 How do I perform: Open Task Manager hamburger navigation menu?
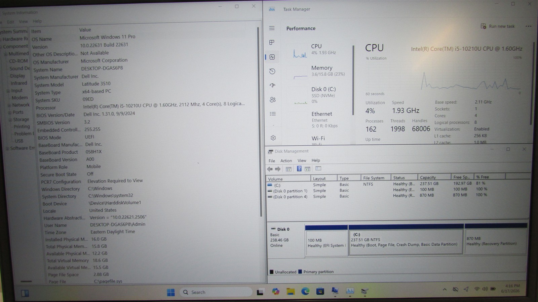tap(272, 28)
